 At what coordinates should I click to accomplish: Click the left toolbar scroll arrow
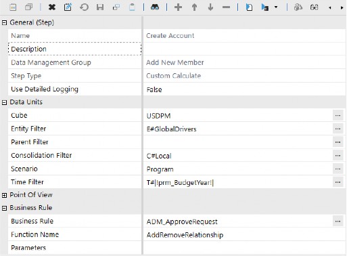[x=330, y=7]
